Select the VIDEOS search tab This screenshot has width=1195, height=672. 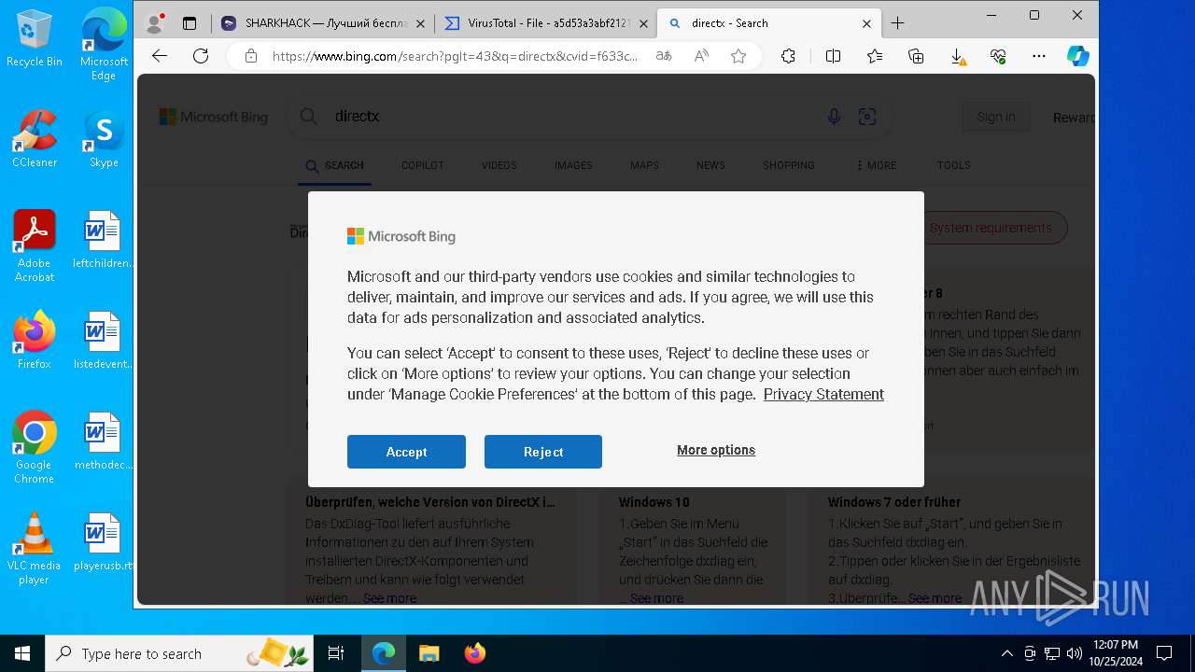tap(499, 165)
